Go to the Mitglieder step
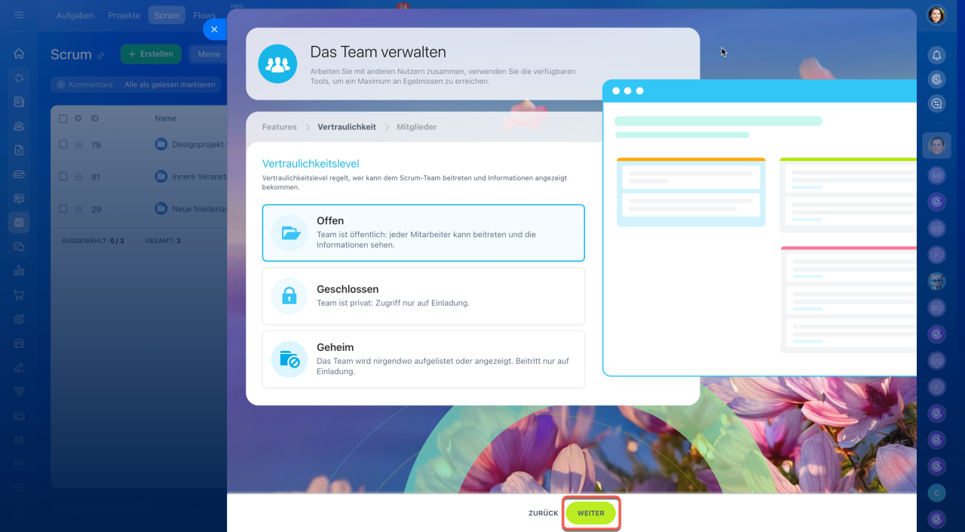The width and height of the screenshot is (965, 532). [x=417, y=127]
